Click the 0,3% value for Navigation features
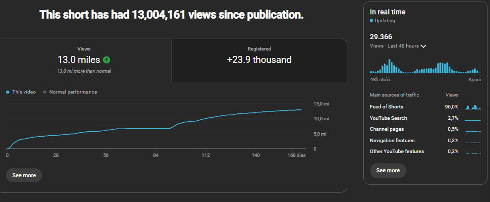This screenshot has width=490, height=202. click(x=453, y=141)
